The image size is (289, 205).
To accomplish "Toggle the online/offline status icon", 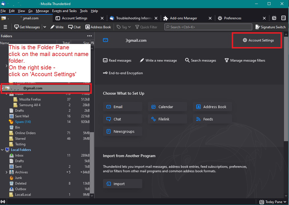I will point(3,202).
